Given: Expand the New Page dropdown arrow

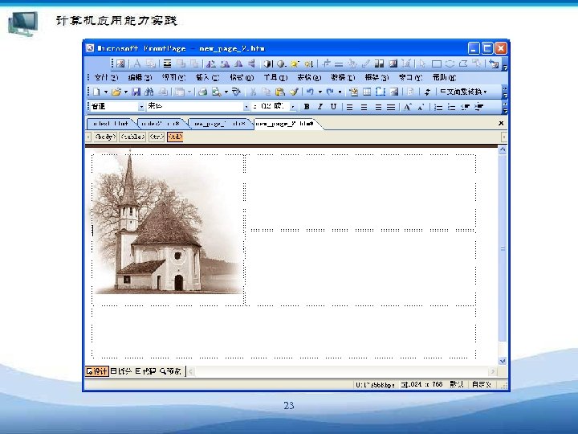Looking at the screenshot, I should [x=106, y=92].
